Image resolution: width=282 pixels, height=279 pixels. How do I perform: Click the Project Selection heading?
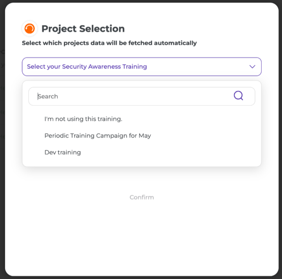(x=83, y=29)
